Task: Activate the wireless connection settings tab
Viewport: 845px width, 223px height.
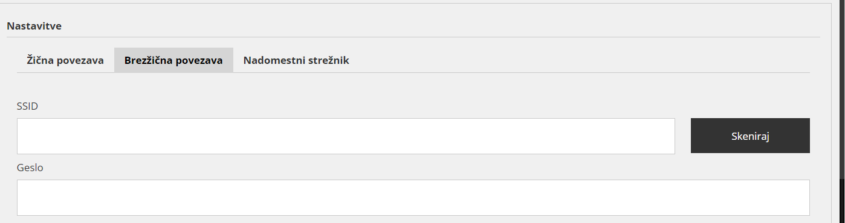Action: pyautogui.click(x=173, y=60)
